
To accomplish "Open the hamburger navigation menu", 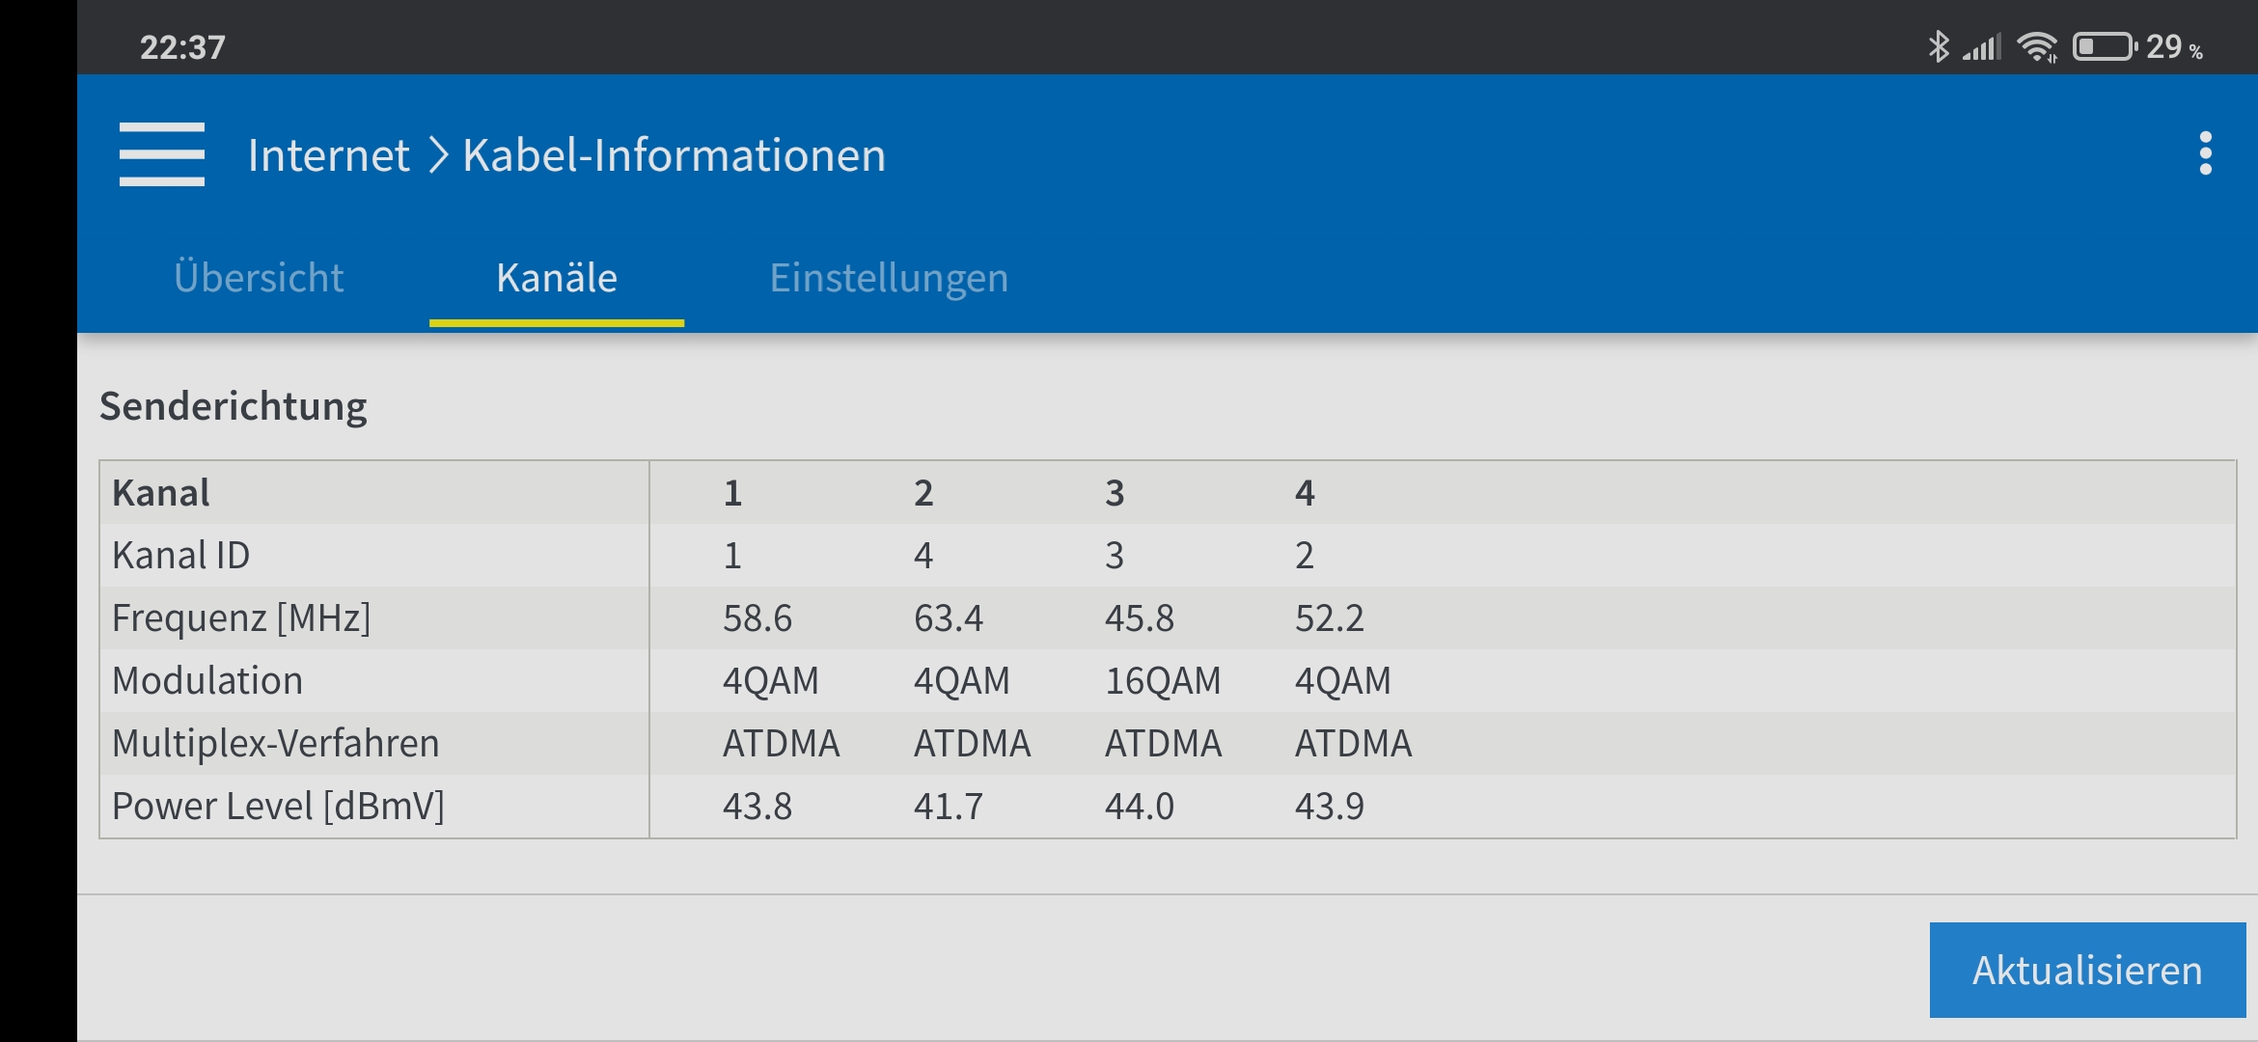I will (161, 154).
